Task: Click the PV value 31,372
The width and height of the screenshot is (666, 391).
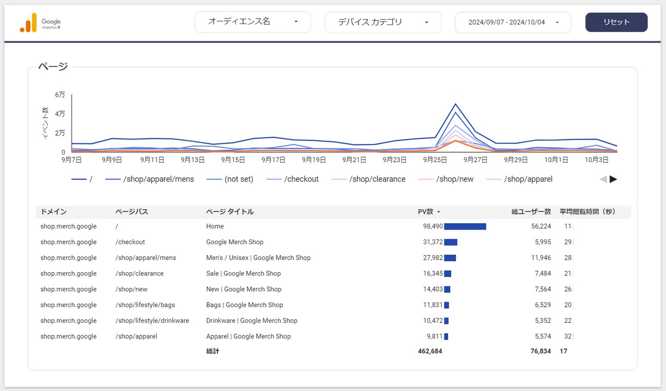Action: pyautogui.click(x=432, y=242)
